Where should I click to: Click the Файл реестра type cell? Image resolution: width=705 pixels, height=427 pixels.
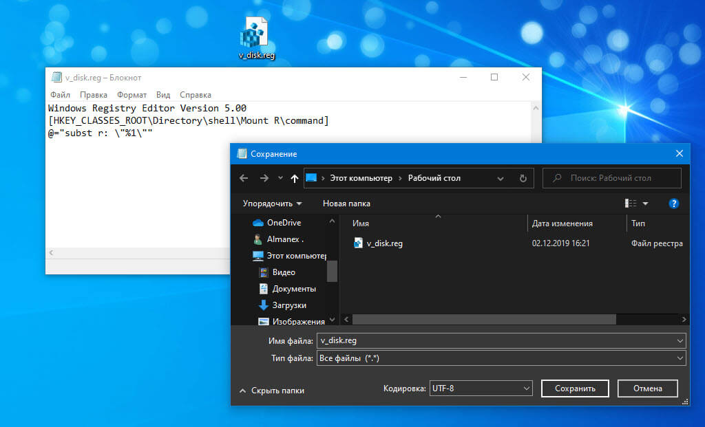(x=657, y=243)
